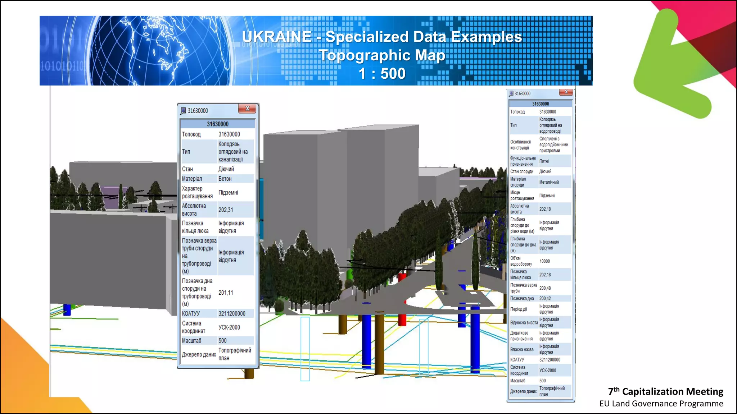Viewport: 737px width, 414px height.
Task: Click the '7th Capitalization Meeting' text
Action: (x=665, y=391)
